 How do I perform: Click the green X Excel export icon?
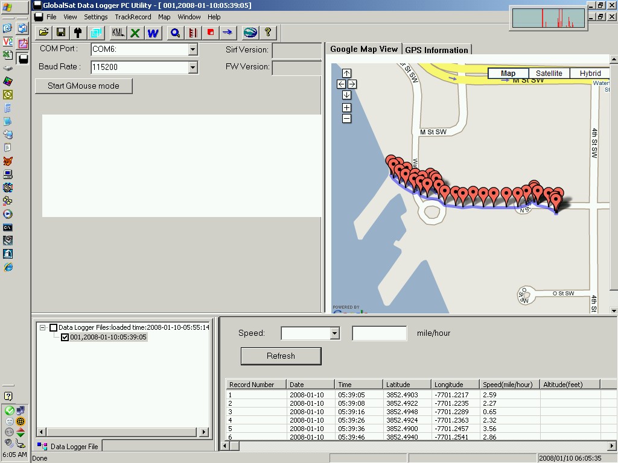(x=135, y=33)
